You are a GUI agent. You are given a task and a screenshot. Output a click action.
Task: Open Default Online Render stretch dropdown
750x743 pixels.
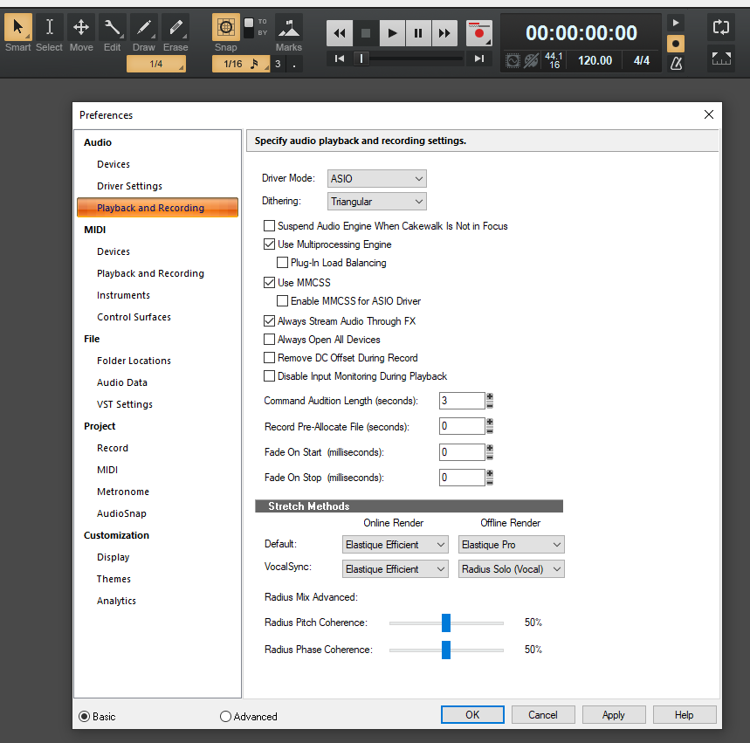point(396,545)
